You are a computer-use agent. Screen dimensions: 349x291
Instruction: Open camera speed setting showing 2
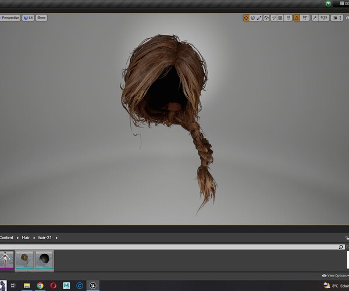[x=337, y=18]
